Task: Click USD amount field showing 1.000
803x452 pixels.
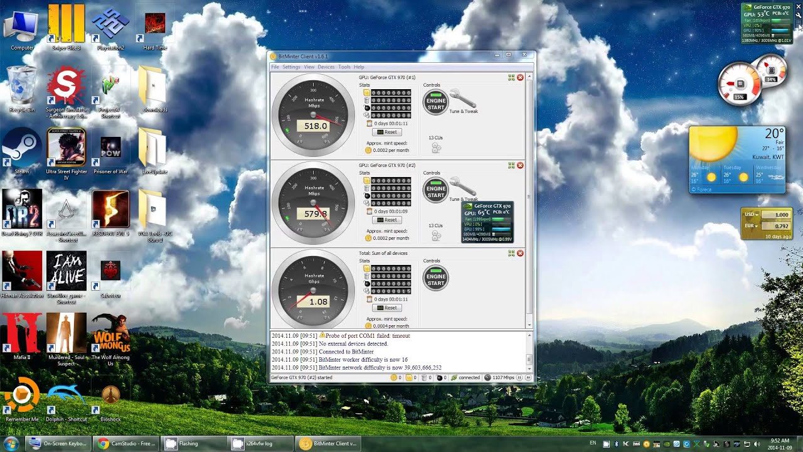Action: 775,215
